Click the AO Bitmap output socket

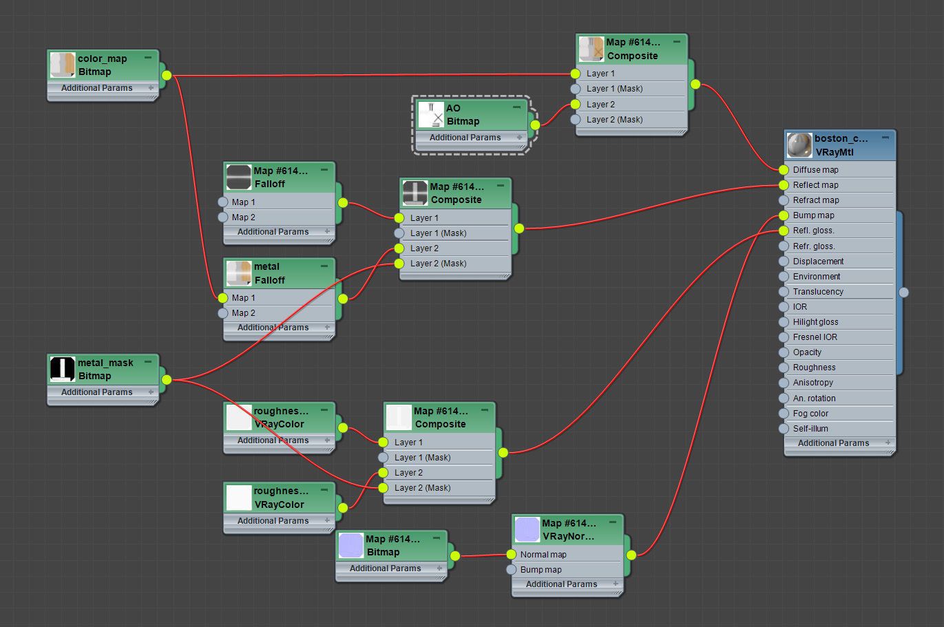(x=535, y=125)
